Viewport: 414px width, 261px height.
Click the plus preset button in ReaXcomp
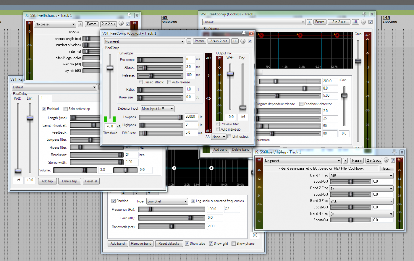click(x=309, y=22)
